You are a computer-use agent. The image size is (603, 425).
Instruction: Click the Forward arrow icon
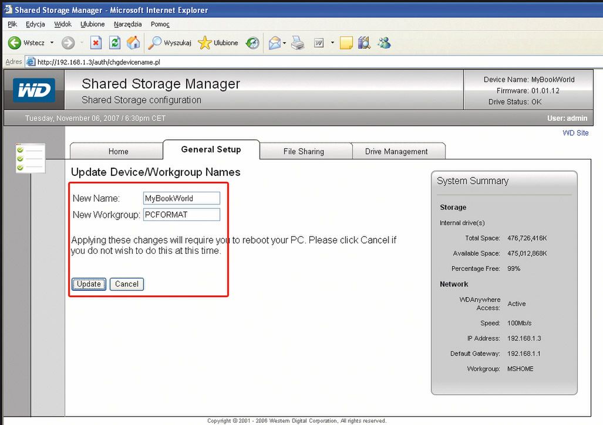tap(68, 43)
